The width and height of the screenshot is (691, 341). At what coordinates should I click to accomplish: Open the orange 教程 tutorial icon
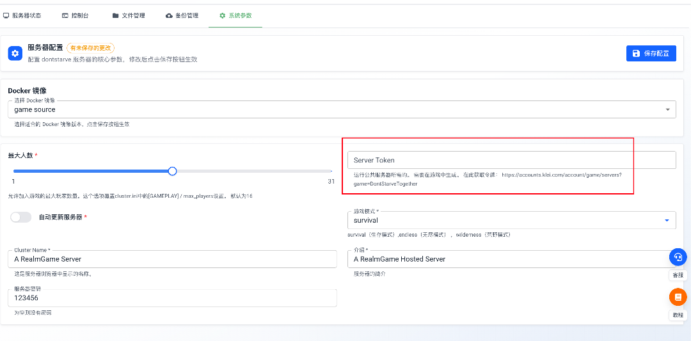[678, 297]
